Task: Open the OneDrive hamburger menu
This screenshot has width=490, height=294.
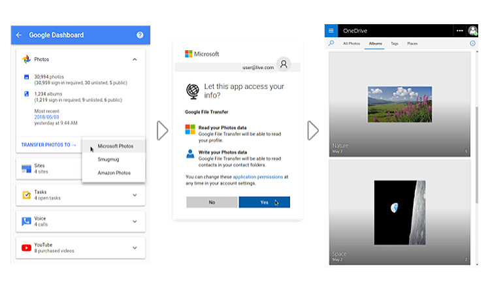Action: tap(331, 31)
